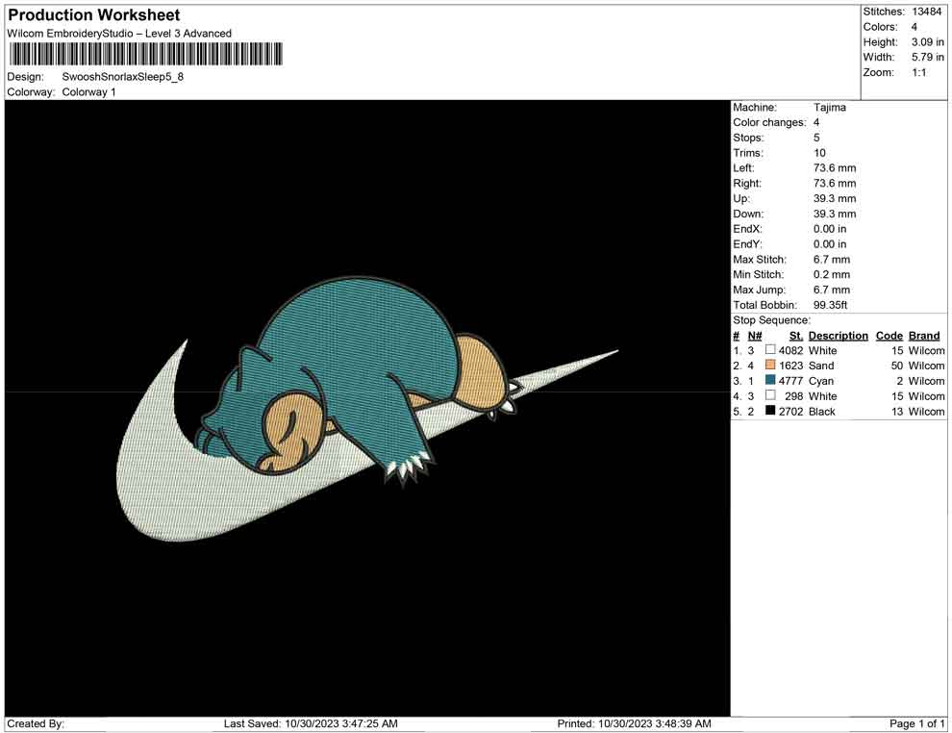This screenshot has height=733, width=952.
Task: Click the Code column header
Action: pos(889,336)
